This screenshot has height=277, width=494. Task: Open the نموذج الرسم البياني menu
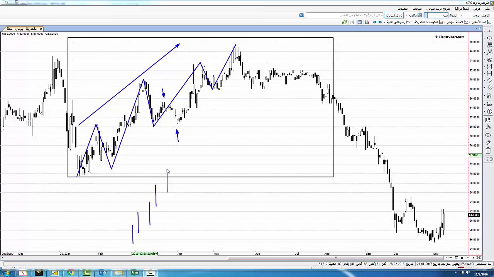438,9
